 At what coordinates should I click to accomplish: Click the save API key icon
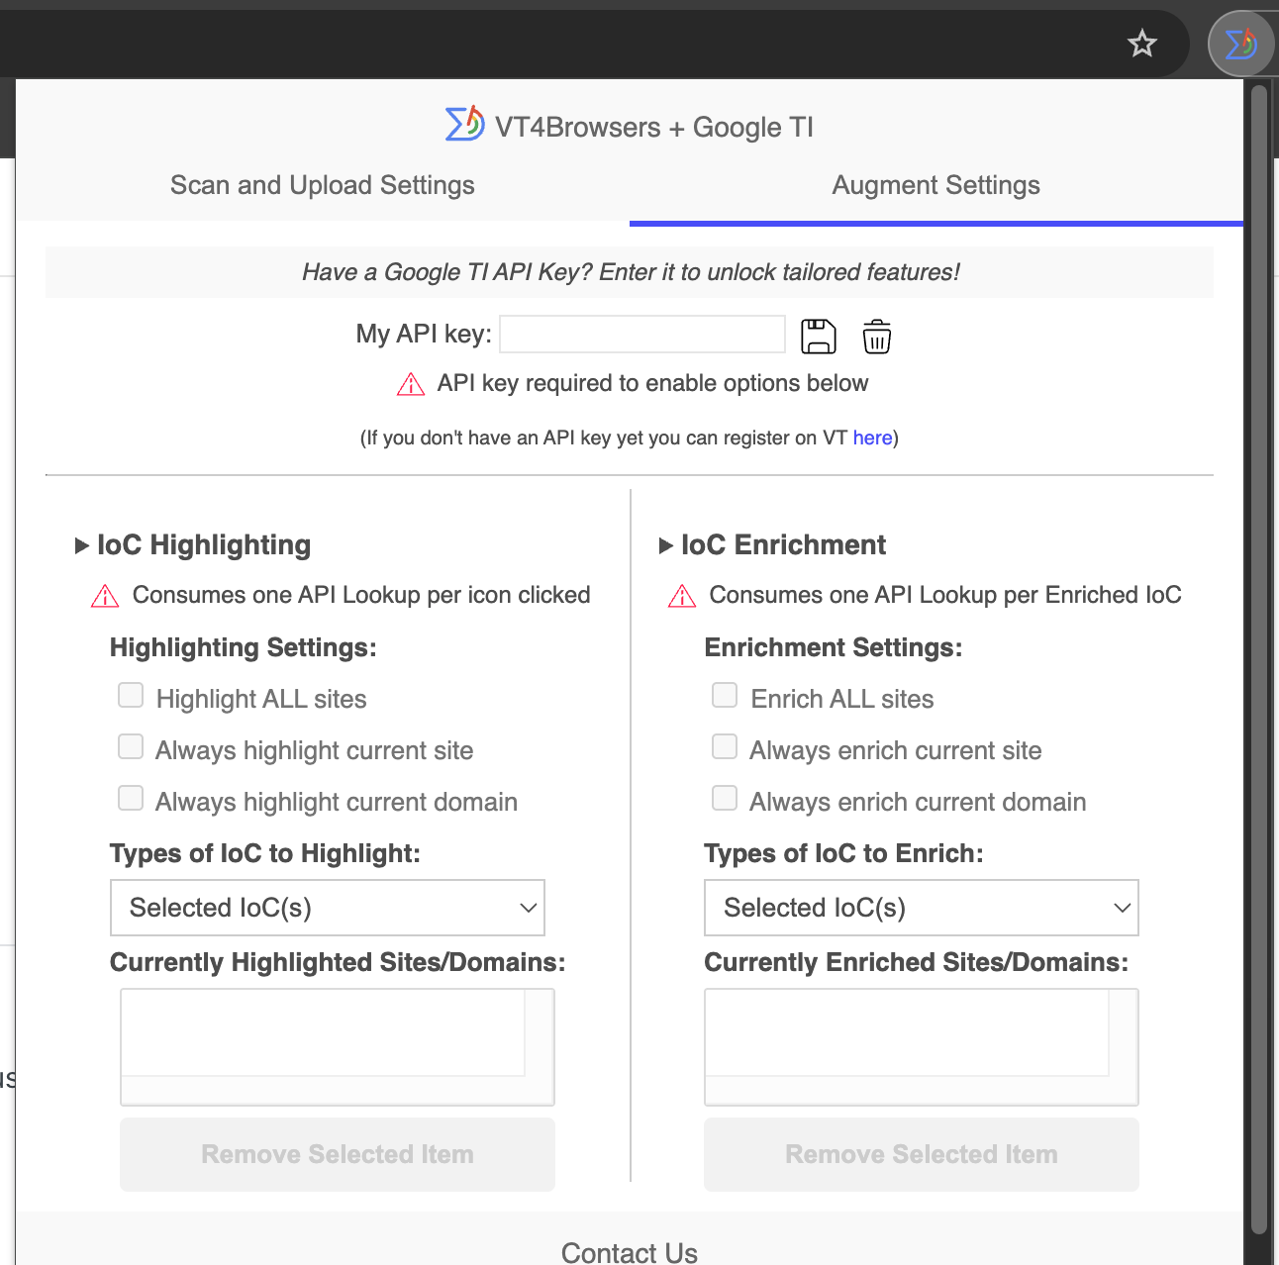tap(818, 337)
